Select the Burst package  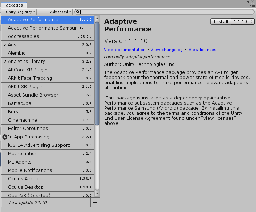(48, 112)
